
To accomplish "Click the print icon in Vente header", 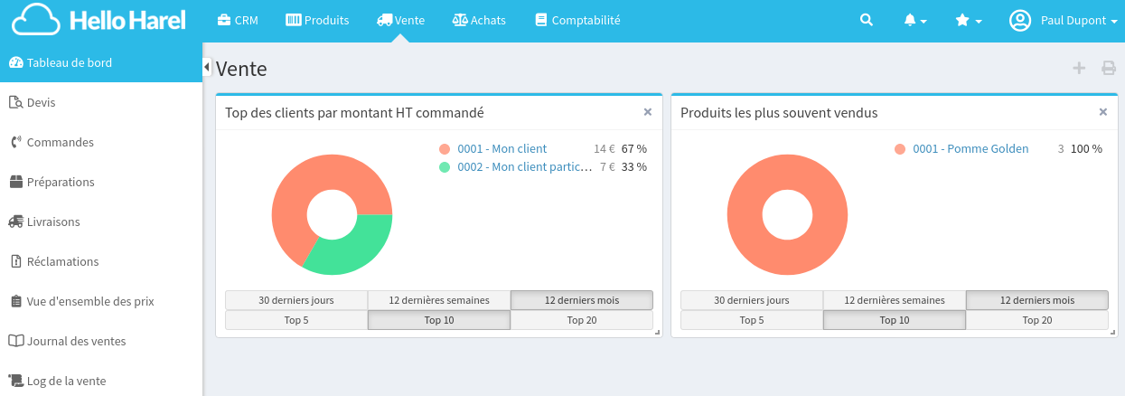I will (1108, 68).
